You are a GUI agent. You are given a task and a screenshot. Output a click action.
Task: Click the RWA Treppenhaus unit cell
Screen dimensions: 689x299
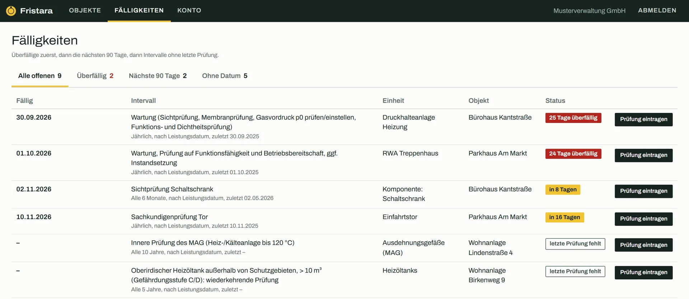[x=410, y=153]
